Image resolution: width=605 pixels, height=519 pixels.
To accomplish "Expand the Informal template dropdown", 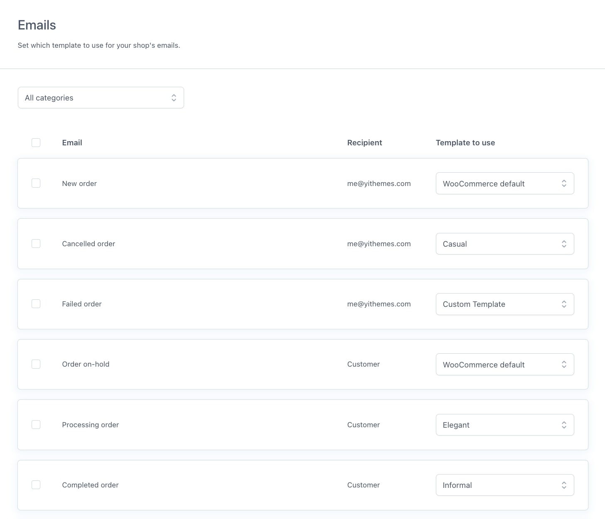I will 504,485.
